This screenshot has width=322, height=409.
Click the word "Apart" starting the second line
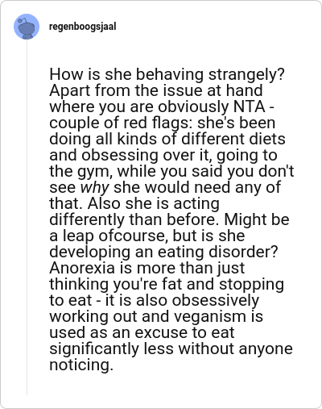(x=70, y=91)
